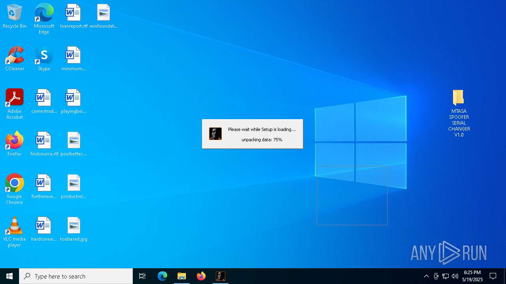506x284 pixels.
Task: Launch Firefox from desktop shortcut
Action: click(15, 144)
